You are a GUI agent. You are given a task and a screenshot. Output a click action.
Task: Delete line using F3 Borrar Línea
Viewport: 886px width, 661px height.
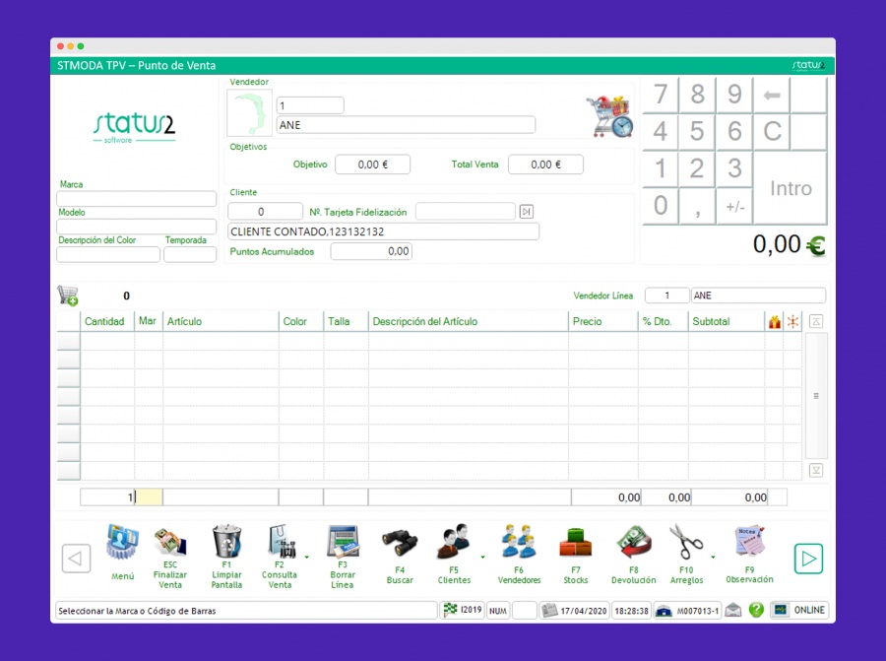(342, 544)
